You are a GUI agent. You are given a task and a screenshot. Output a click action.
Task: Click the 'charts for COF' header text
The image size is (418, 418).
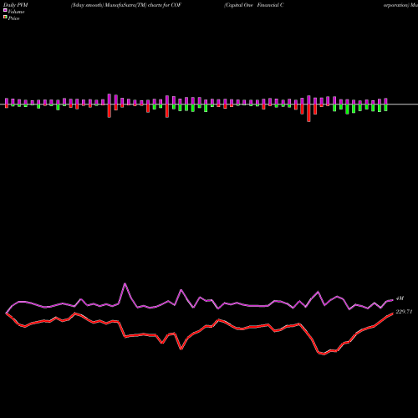[165, 5]
